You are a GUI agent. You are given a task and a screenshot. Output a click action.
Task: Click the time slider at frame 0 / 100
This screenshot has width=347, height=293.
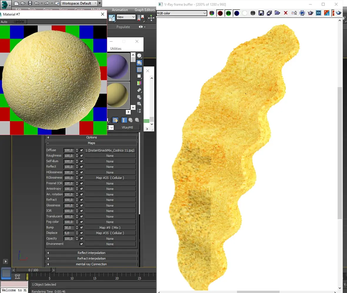pyautogui.click(x=33, y=270)
